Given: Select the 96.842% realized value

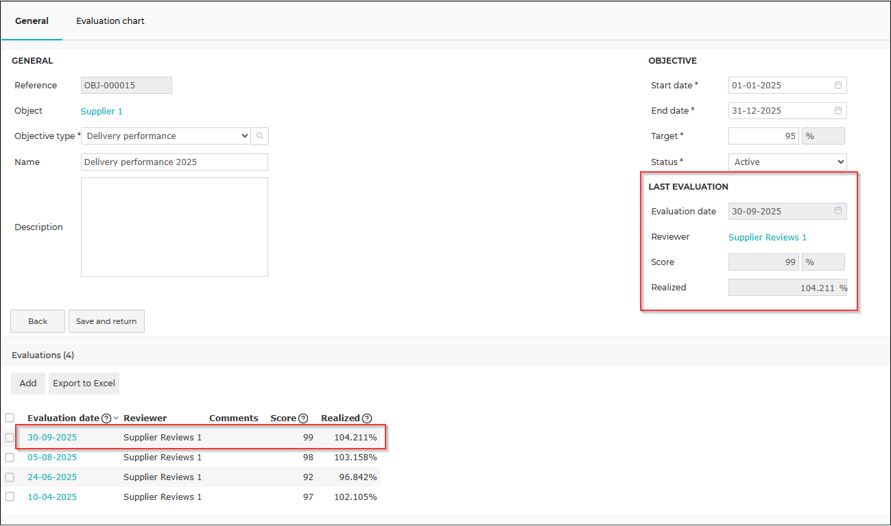Looking at the screenshot, I should click(358, 477).
